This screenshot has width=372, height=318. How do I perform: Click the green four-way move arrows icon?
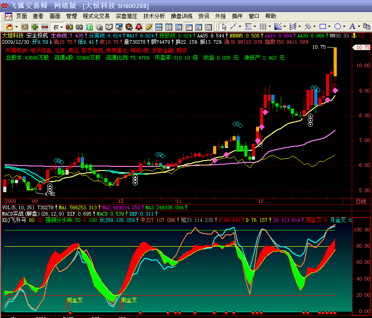click(x=35, y=27)
